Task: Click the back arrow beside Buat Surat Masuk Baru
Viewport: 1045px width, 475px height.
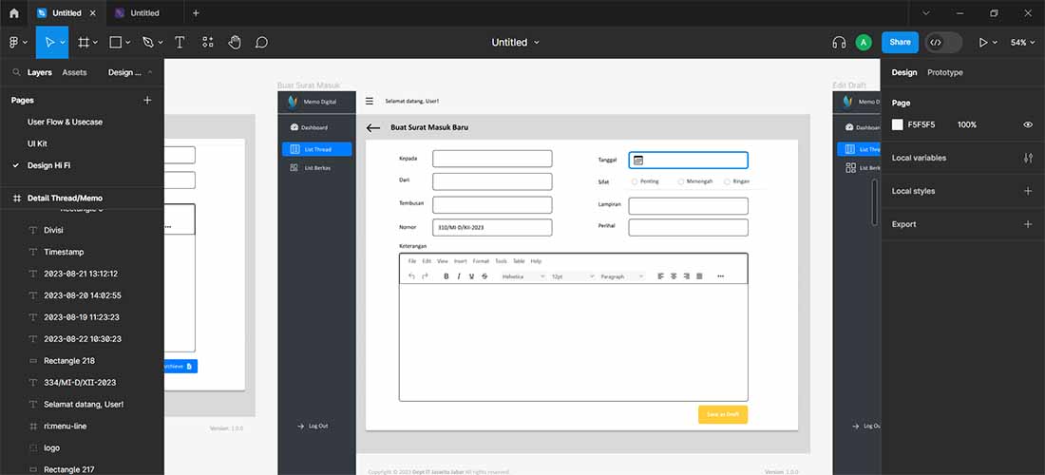Action: [x=373, y=128]
